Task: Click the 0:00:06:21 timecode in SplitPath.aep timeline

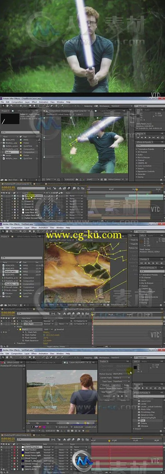Action: click(x=8, y=439)
